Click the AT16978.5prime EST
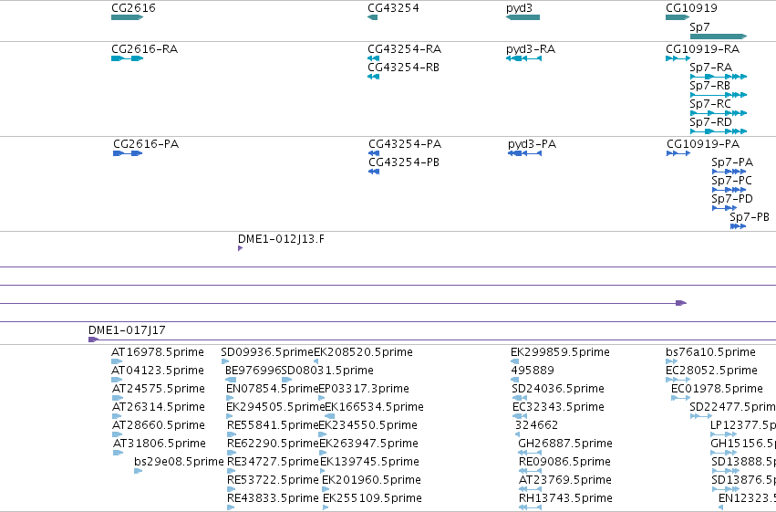 point(117,361)
